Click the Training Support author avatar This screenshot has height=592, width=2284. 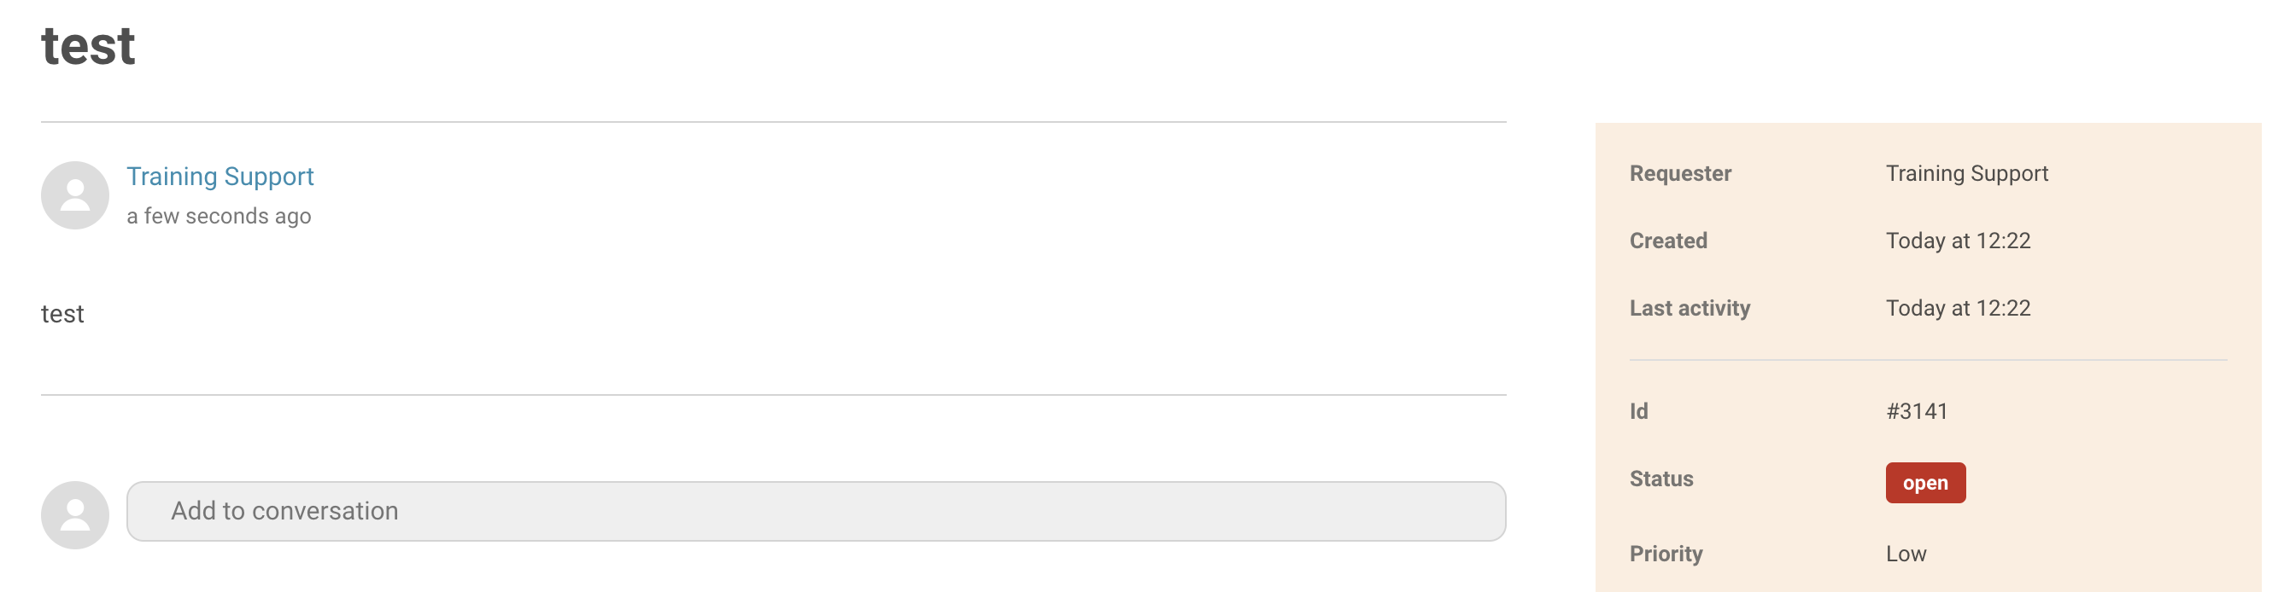click(x=74, y=194)
